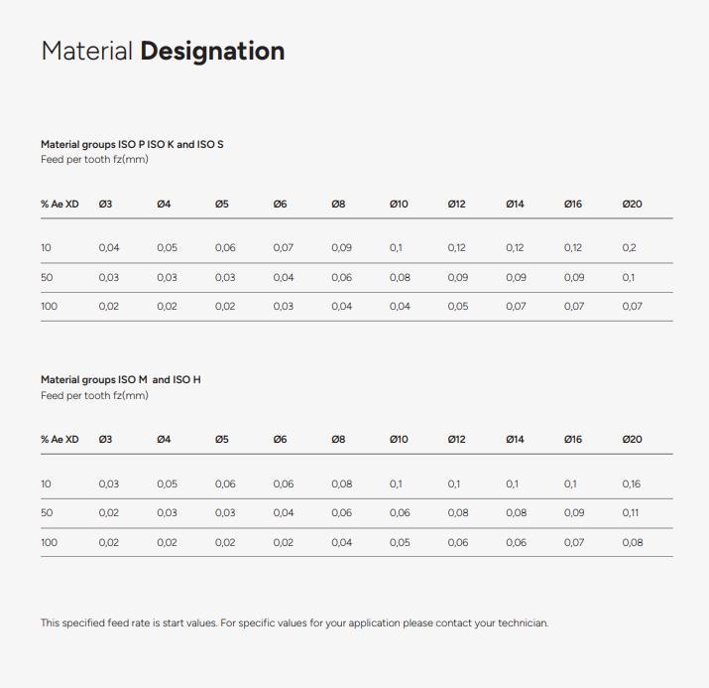Select the Ø12 value in the ISO P 100 row
This screenshot has height=688, width=709.
pos(457,307)
